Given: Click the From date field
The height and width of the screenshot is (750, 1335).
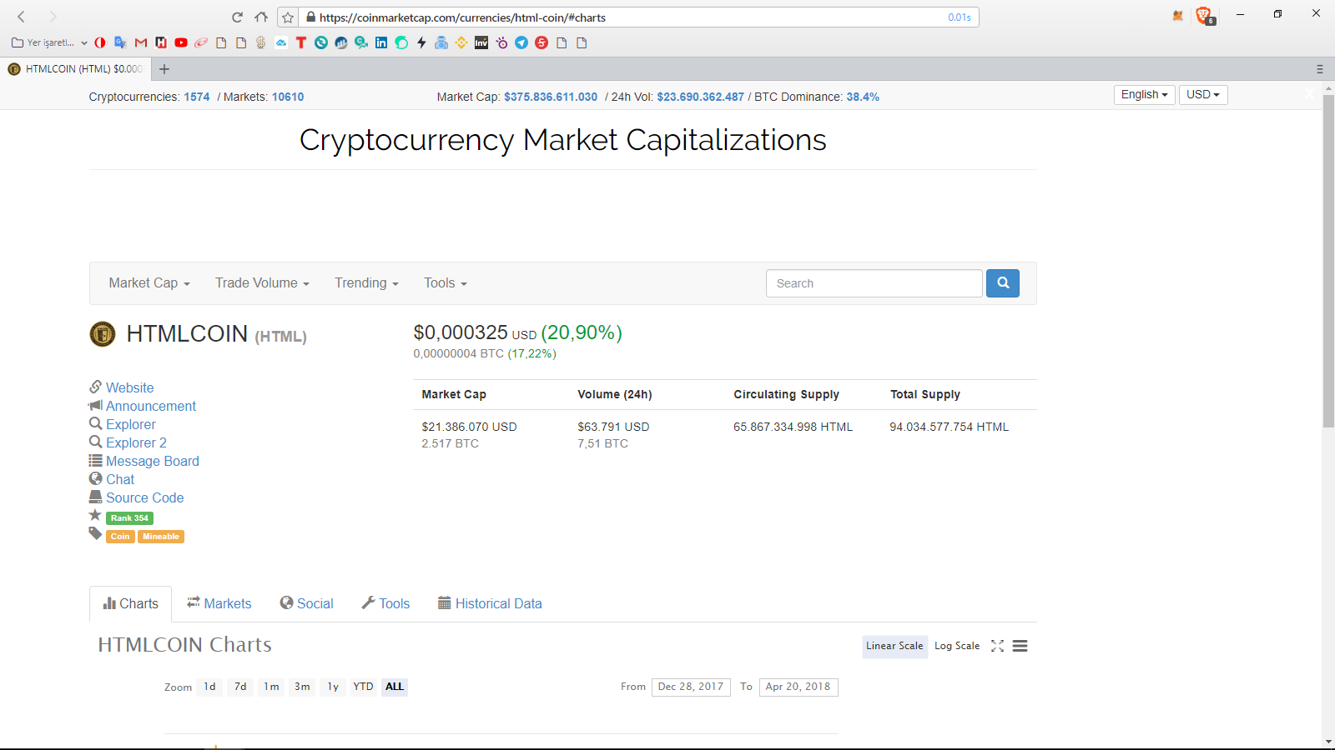Looking at the screenshot, I should click(x=691, y=687).
